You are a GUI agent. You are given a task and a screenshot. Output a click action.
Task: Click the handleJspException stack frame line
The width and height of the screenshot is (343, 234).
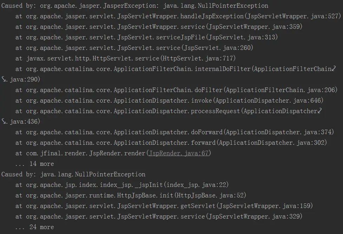pyautogui.click(x=178, y=16)
